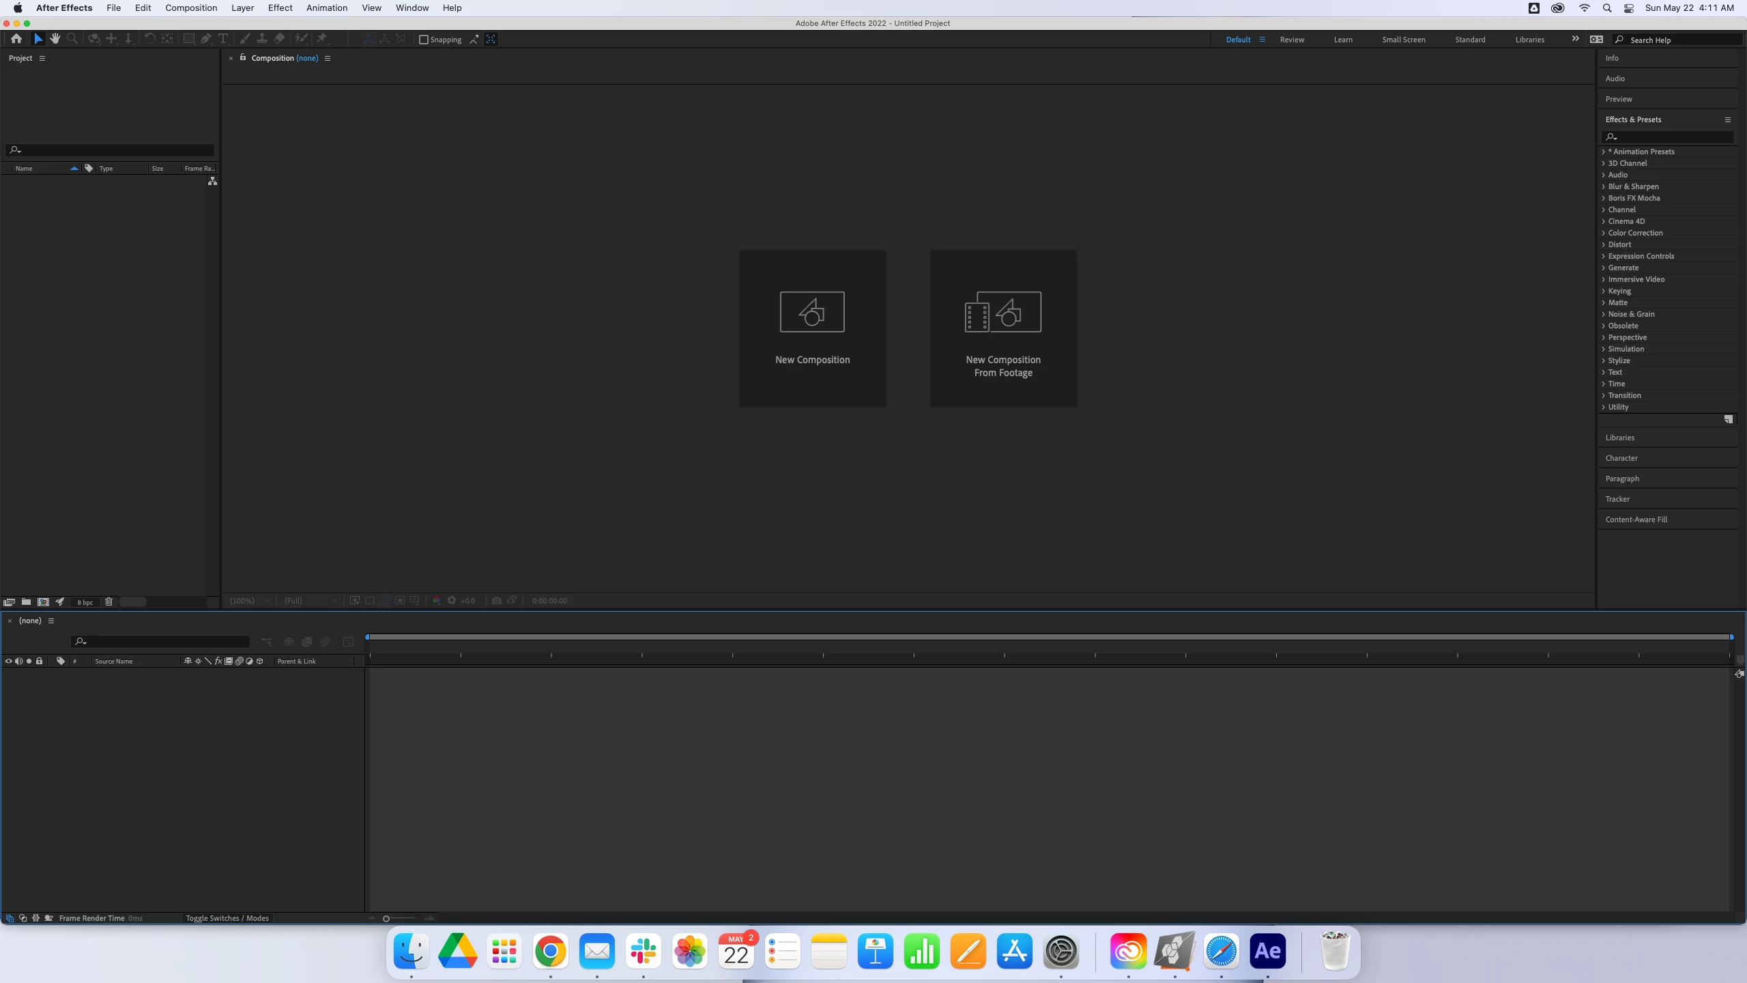
Task: Toggle the video eye column icon
Action: click(8, 661)
